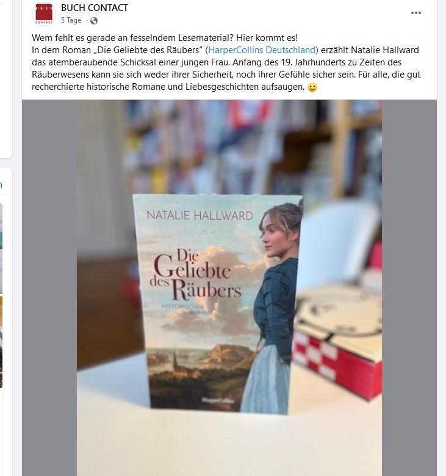Click the partial blue link at left edge
The image size is (446, 476).
tap(1, 185)
